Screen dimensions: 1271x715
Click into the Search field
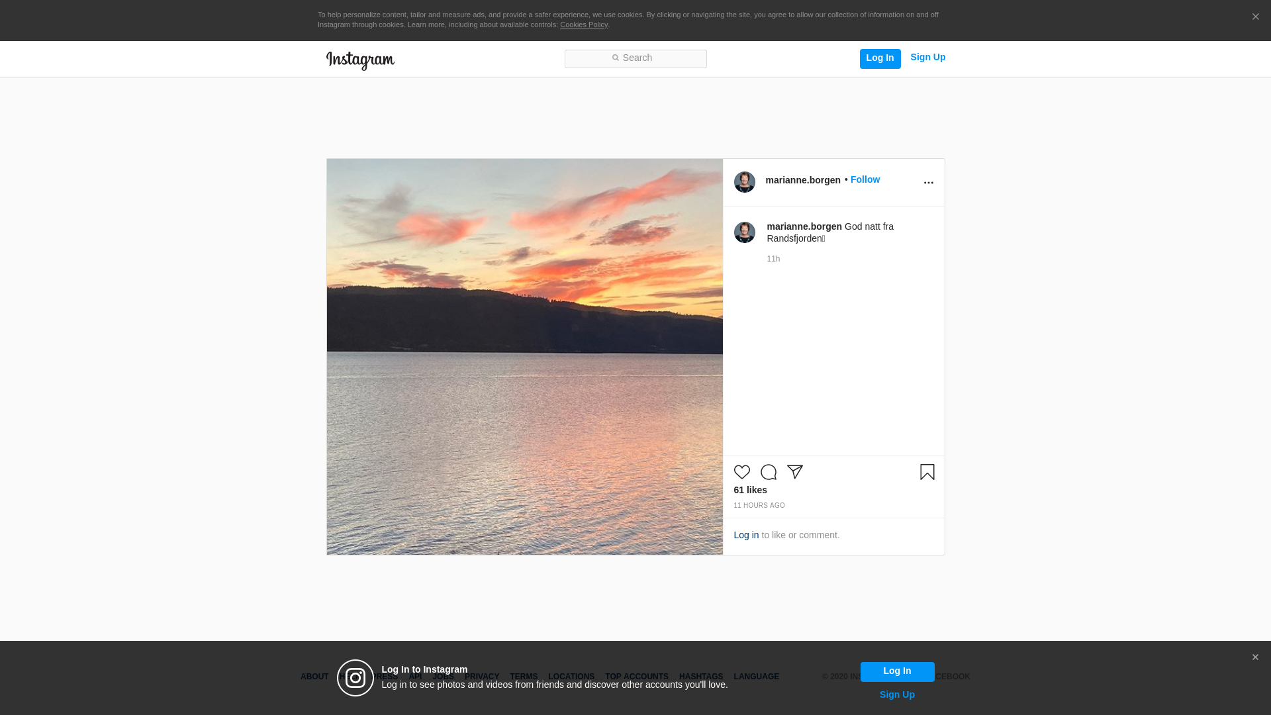pos(635,59)
